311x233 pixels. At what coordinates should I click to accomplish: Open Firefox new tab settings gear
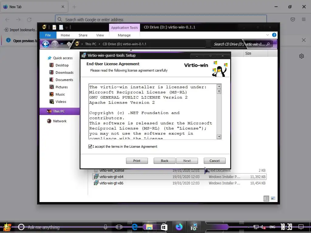pos(302,56)
